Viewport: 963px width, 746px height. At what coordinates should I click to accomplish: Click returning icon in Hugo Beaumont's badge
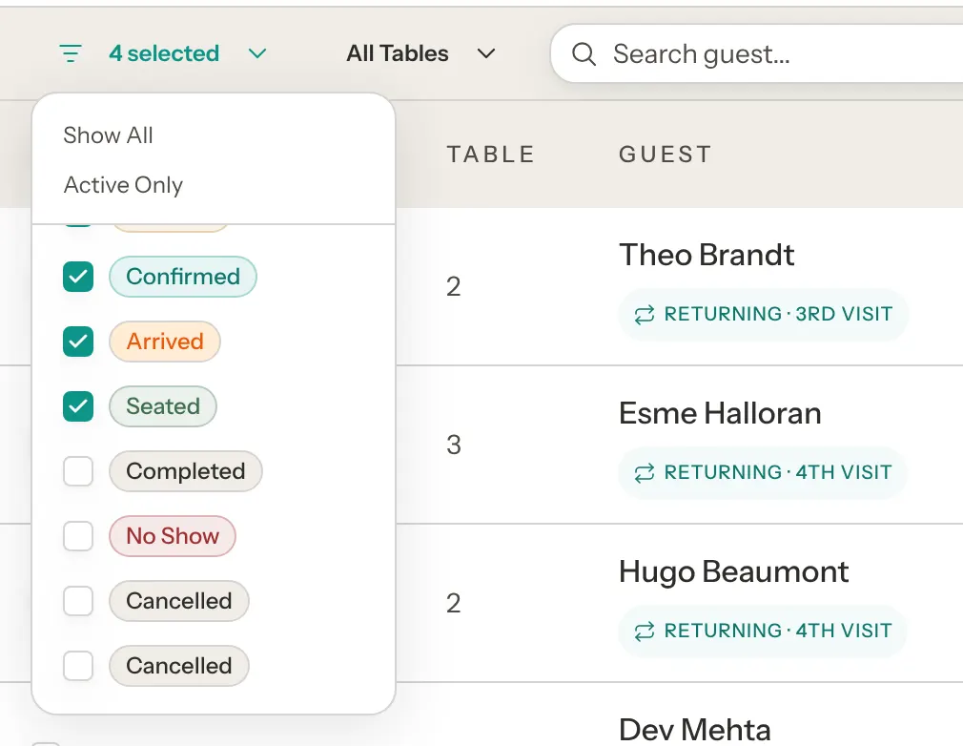click(645, 632)
